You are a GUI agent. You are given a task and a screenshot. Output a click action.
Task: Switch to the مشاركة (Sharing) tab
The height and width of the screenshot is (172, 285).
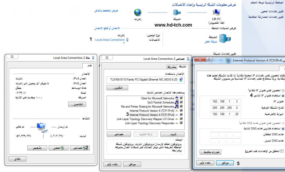172,67
